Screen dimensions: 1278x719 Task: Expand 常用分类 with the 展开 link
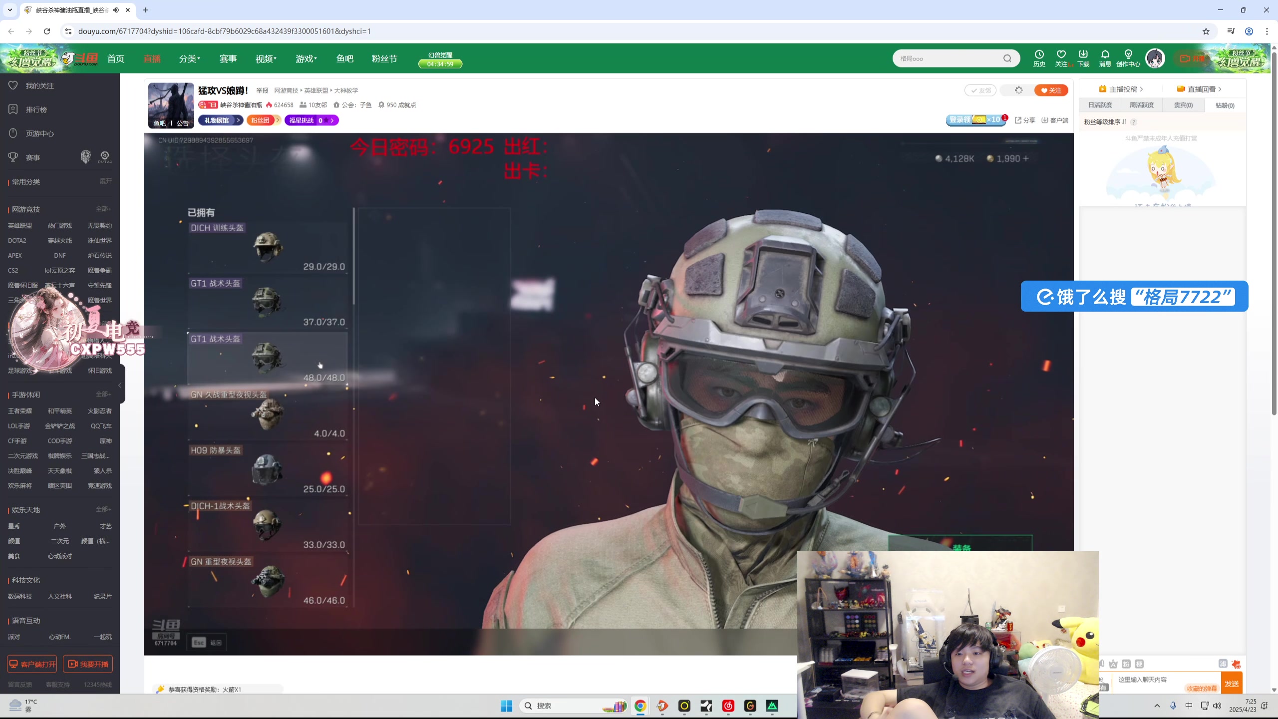coord(105,181)
